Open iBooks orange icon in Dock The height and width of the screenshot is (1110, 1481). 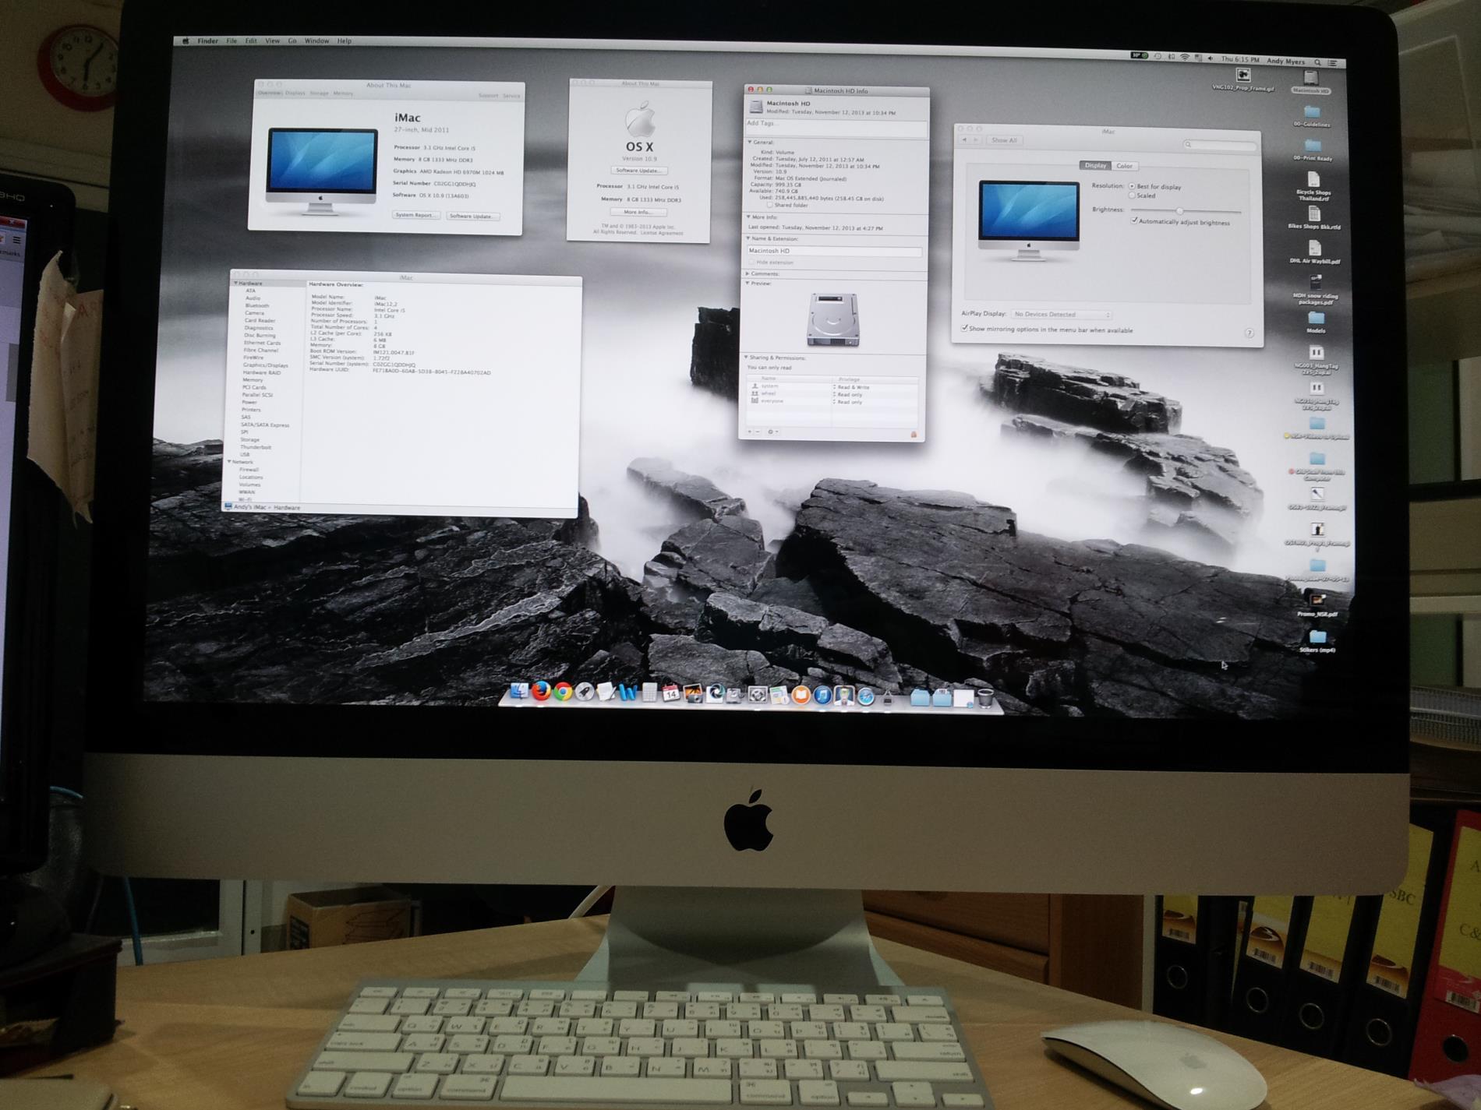tap(801, 696)
